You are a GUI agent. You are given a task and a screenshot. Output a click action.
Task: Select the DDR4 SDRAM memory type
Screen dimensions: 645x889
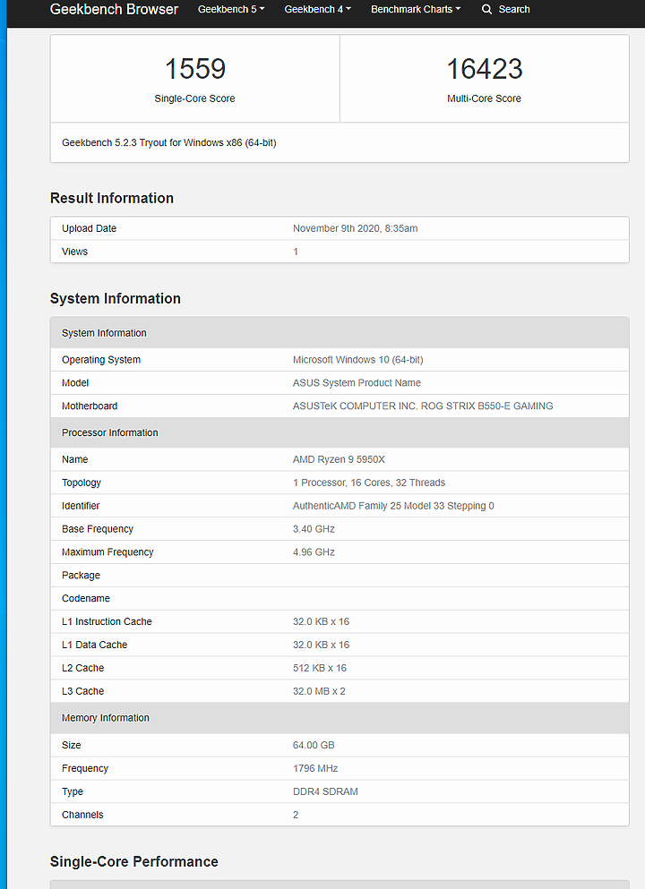tap(325, 792)
